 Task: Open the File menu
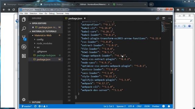click(22, 13)
